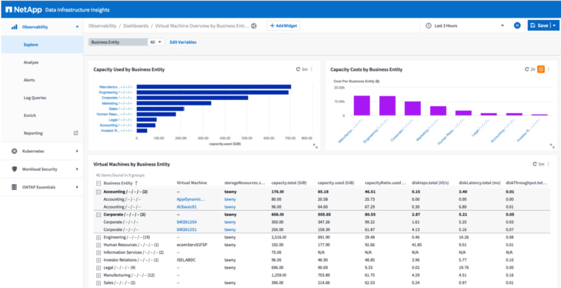561x288 pixels.
Task: Click the sort arrow on Business Entity column
Action: [x=136, y=183]
